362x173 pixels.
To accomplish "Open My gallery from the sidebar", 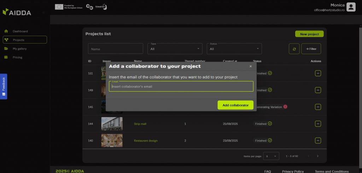I will tap(19, 49).
